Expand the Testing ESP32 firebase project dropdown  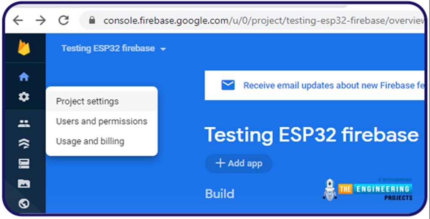click(163, 49)
